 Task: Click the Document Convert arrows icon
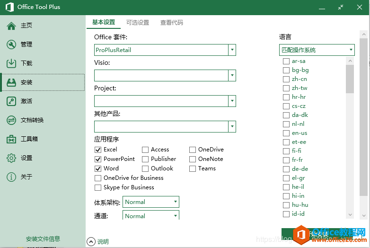[x=11, y=120]
